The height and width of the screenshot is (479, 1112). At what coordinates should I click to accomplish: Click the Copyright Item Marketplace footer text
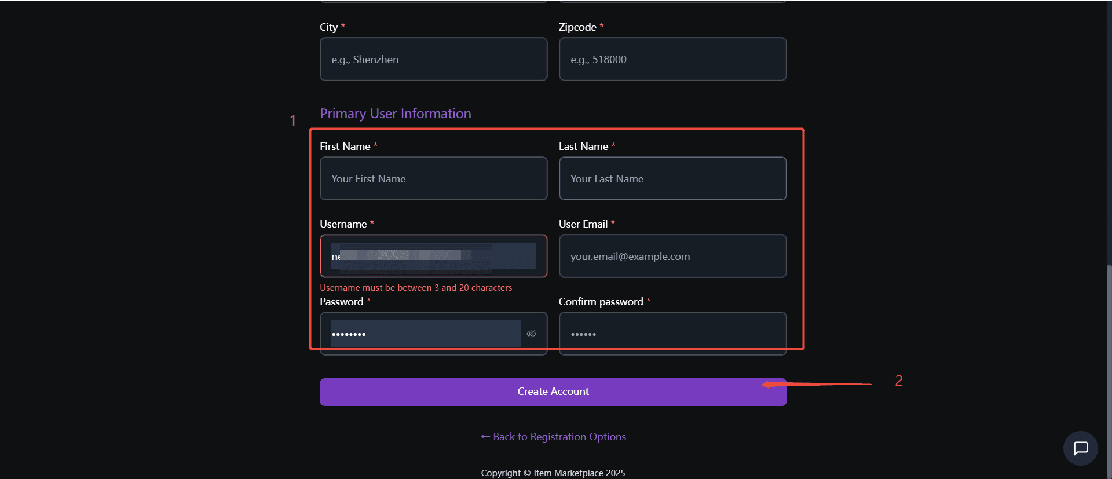pyautogui.click(x=553, y=473)
